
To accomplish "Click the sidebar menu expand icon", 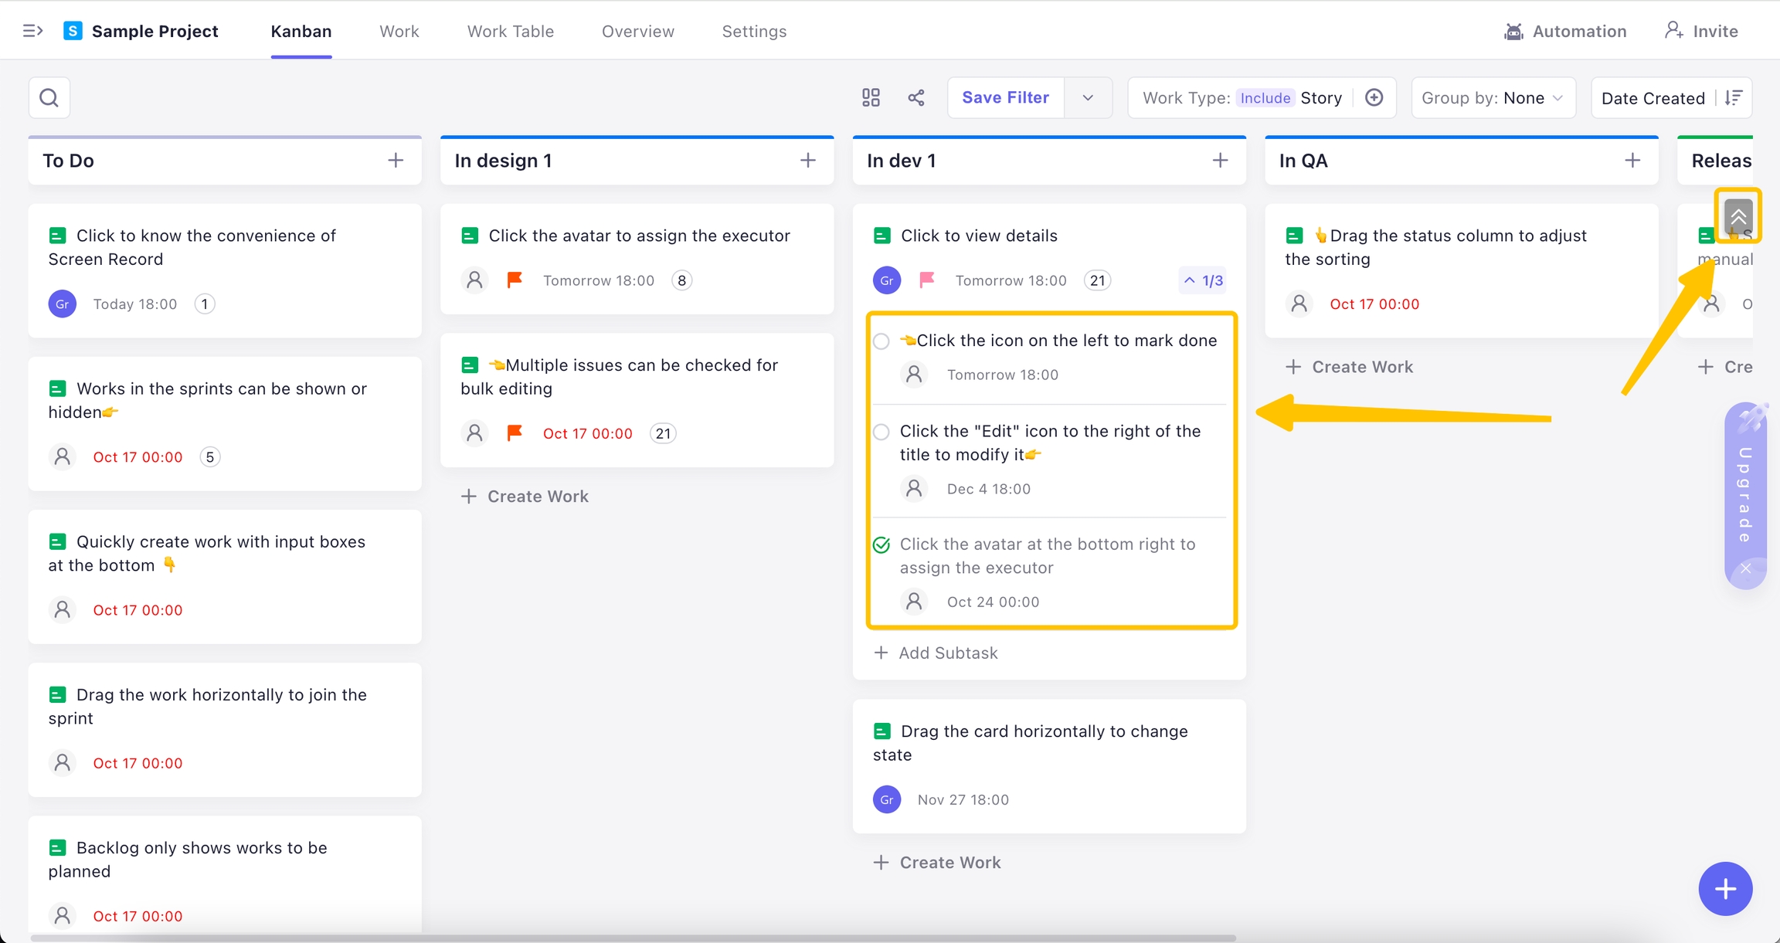I will tap(32, 31).
